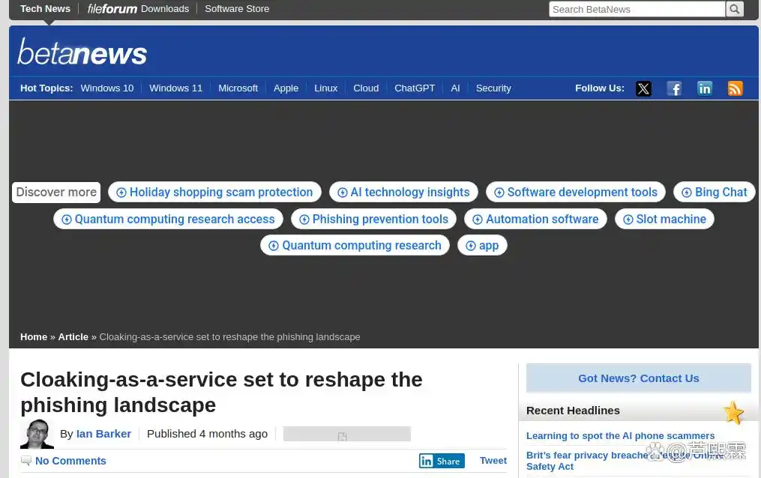Click the article headline text
Viewport: 761px width, 478px height.
coord(221,392)
